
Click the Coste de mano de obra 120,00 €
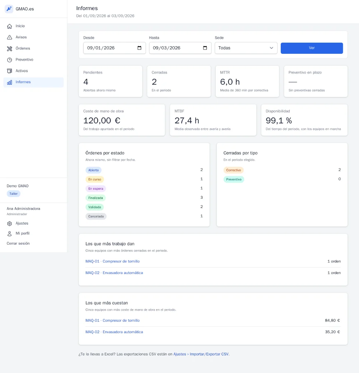tap(102, 121)
